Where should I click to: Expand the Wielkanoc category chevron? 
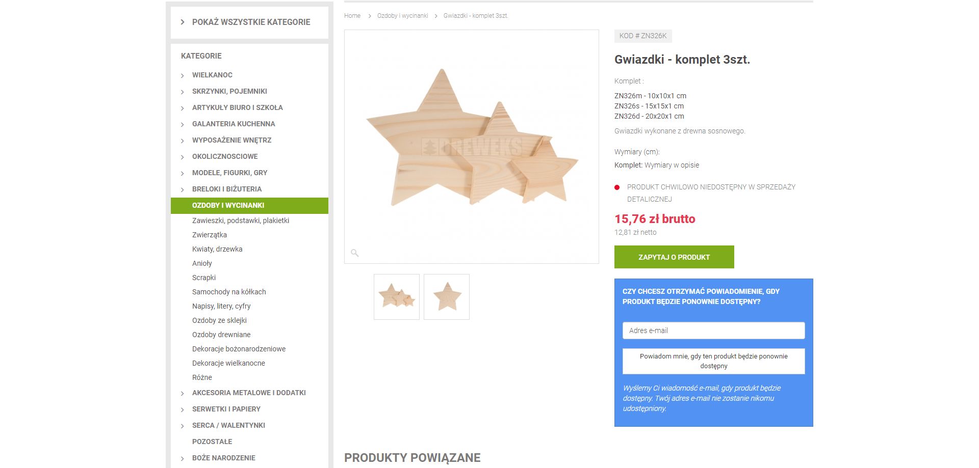[183, 75]
